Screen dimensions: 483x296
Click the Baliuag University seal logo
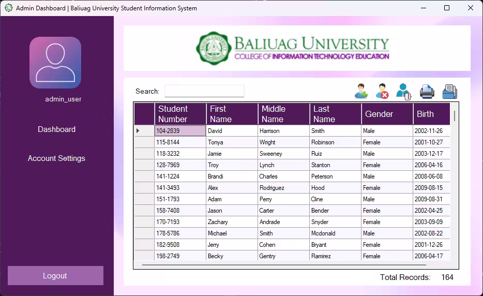click(x=214, y=48)
